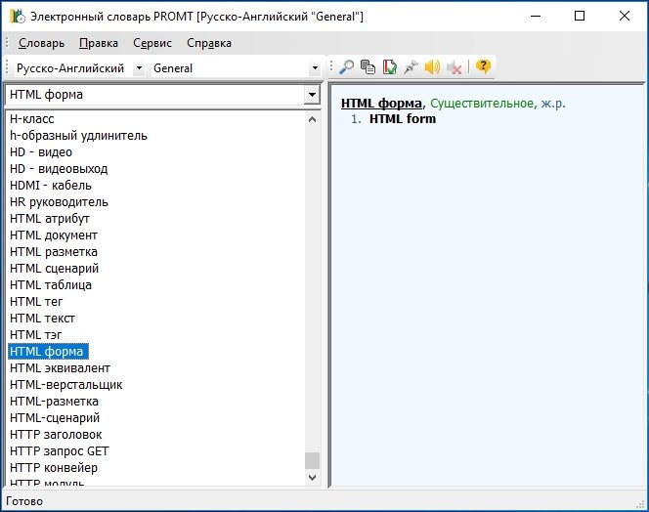Click the HTML форма search input field
The image size is (649, 512).
tap(155, 95)
